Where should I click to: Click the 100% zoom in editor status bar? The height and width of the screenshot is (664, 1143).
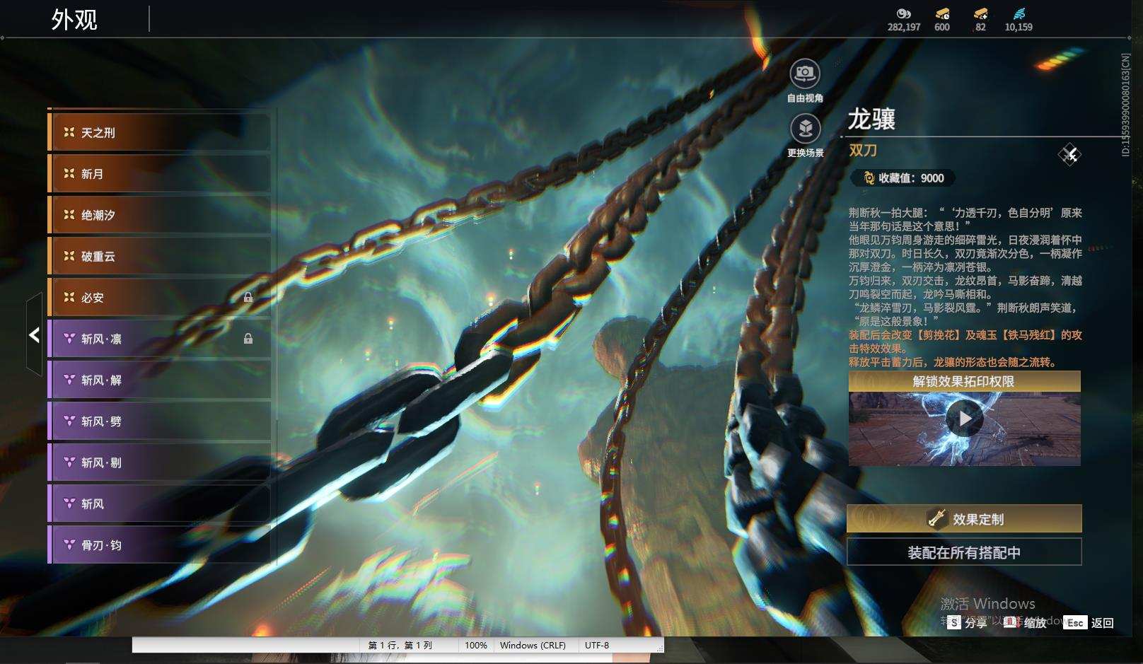tap(476, 645)
